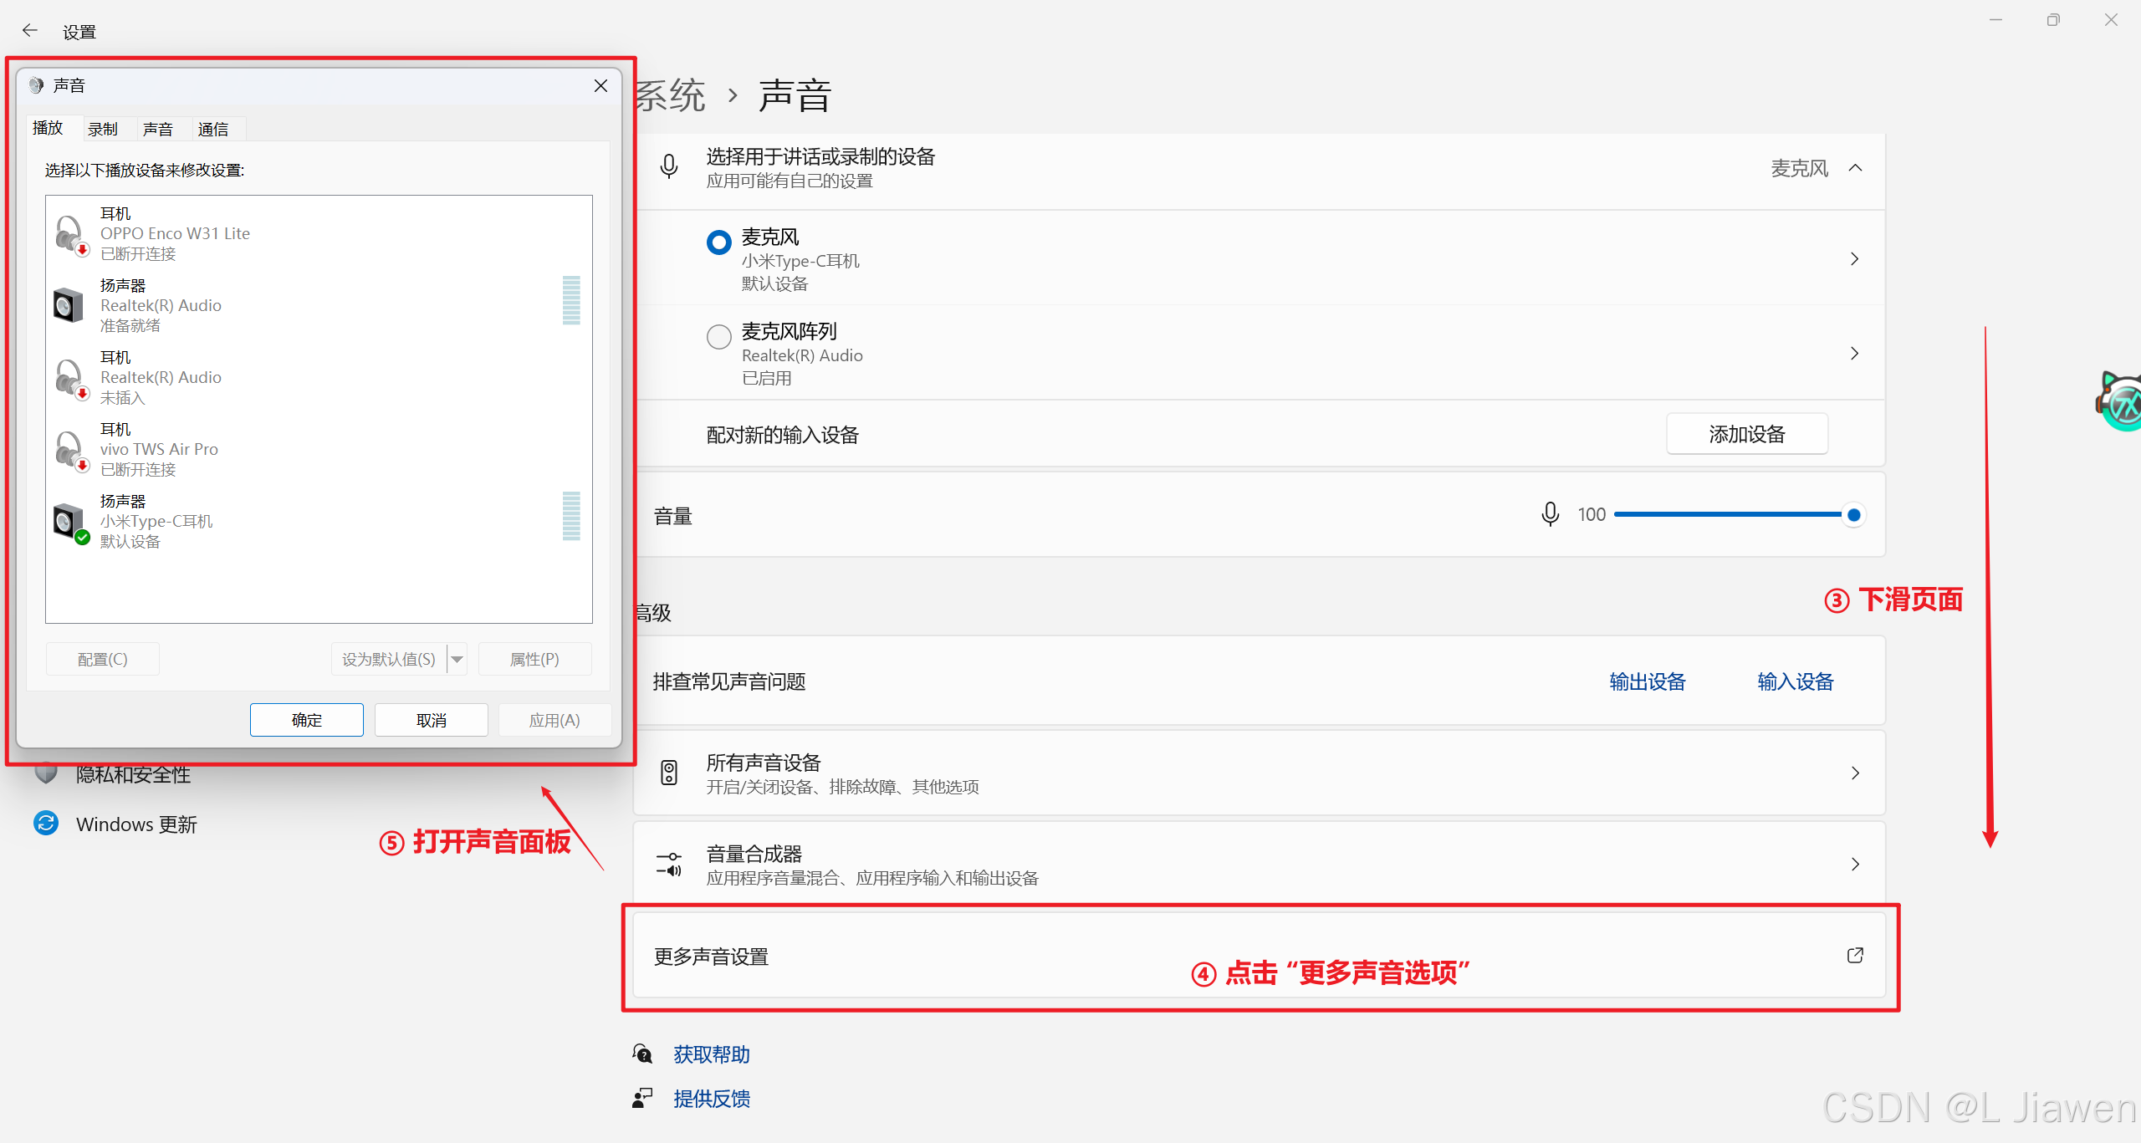Click Windows 更新 icon in sidebar

(46, 824)
